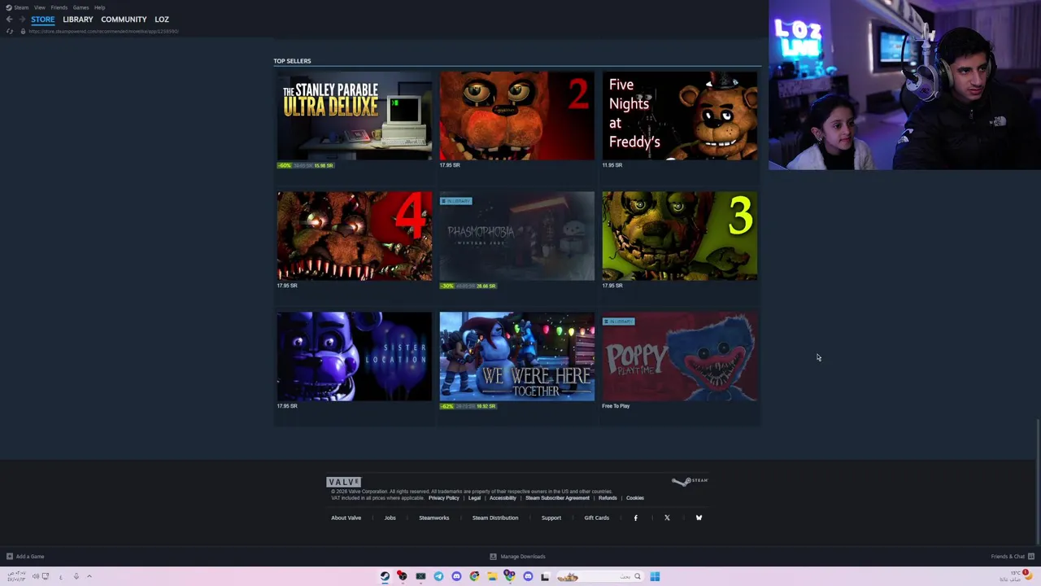
Task: Click the Add a Game plus icon
Action: pos(9,557)
